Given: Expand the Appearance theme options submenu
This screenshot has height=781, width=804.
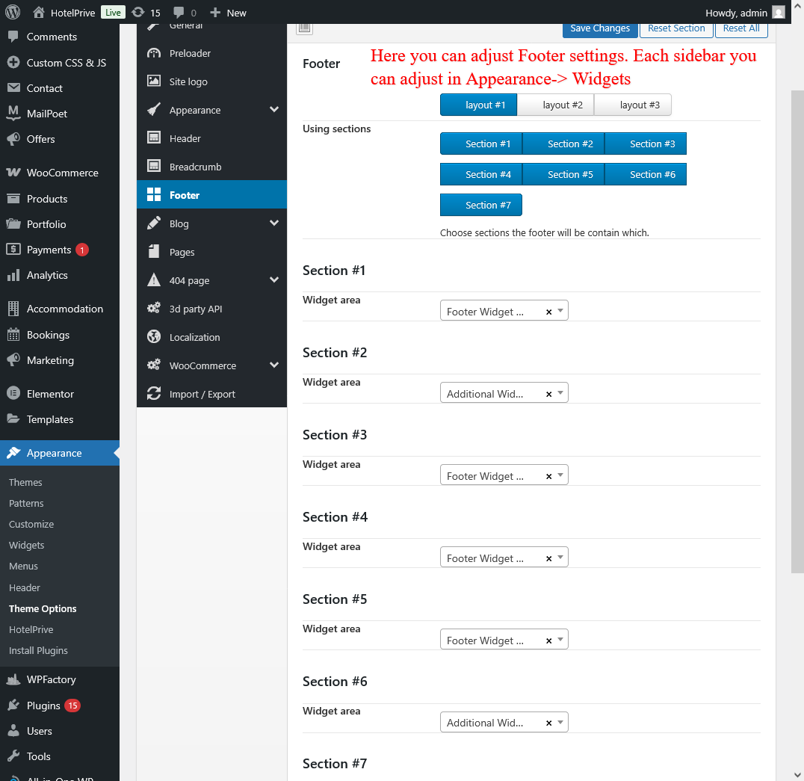Looking at the screenshot, I should 274,110.
